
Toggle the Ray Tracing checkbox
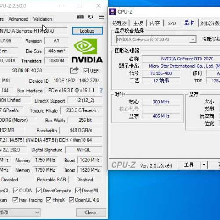[15, 200]
